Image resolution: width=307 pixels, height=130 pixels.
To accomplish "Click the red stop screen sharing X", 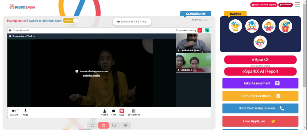I will pos(200,30).
